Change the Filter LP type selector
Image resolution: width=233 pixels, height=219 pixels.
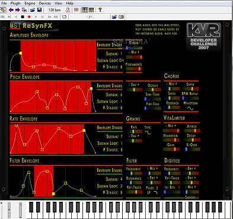click(x=152, y=192)
